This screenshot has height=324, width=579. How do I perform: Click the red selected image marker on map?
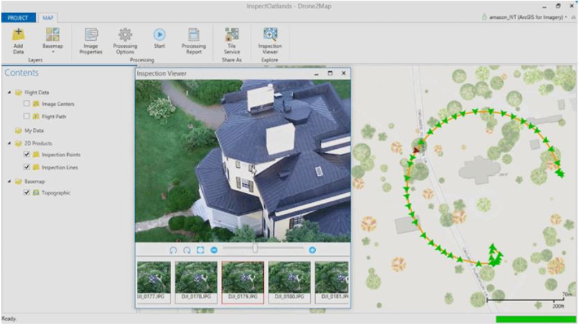(416, 150)
